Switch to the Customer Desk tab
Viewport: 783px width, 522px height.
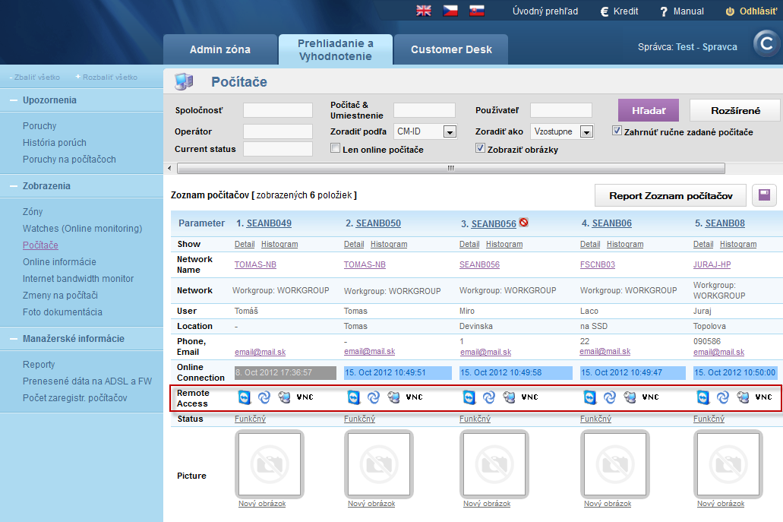451,49
